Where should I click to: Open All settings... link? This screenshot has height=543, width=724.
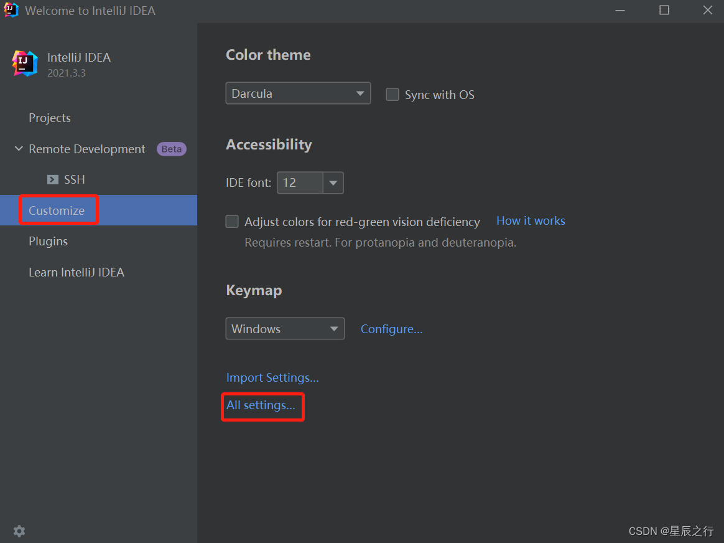261,405
